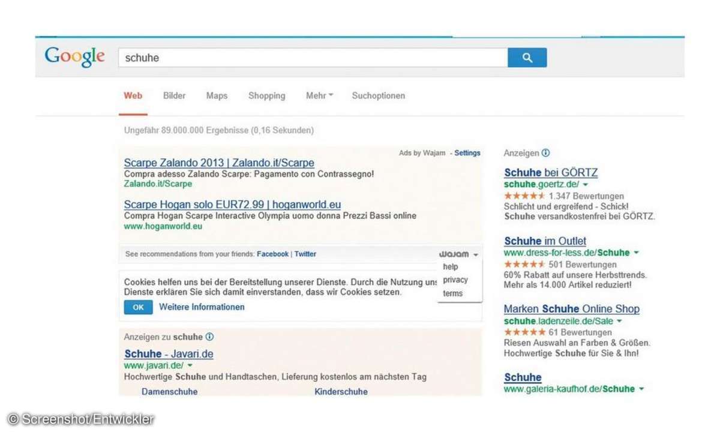
Task: Choose help in the Wajam menu
Action: 450,267
